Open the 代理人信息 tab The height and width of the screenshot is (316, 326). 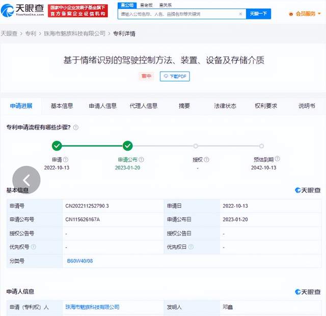[x=144, y=106]
